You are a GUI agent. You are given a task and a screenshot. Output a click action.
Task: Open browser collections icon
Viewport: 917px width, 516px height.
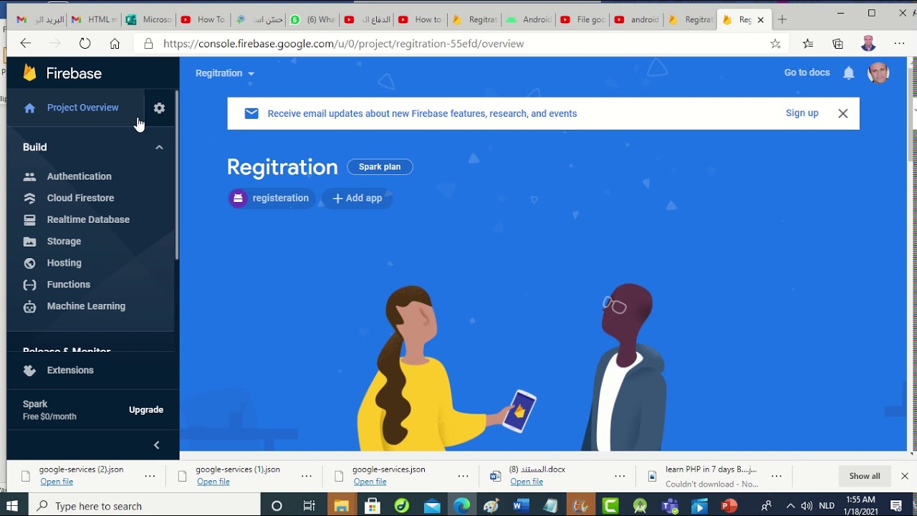coord(837,44)
